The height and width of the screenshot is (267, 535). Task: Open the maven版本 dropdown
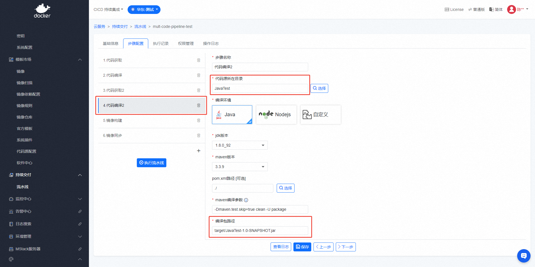point(240,167)
